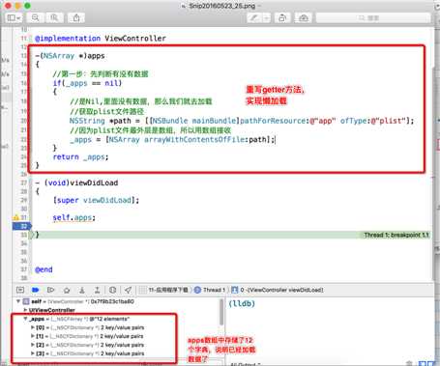
Task: Zoom out with Preview's magnifier minus button
Action: click(35, 17)
